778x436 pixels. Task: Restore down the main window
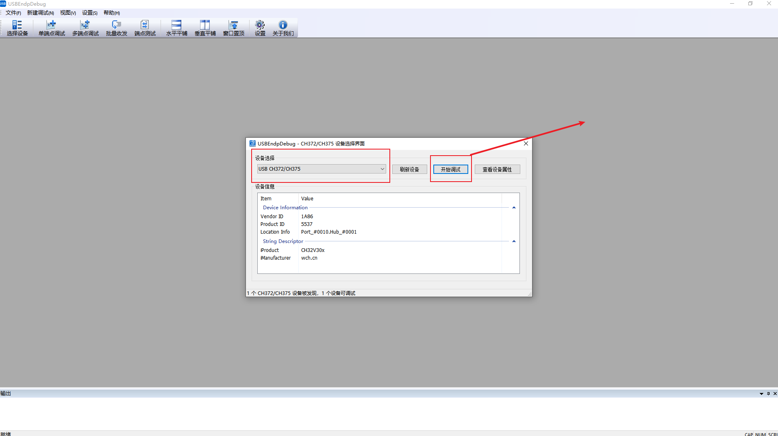(750, 4)
